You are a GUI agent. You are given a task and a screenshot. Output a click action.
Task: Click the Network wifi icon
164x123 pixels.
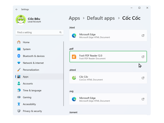(x=19, y=63)
